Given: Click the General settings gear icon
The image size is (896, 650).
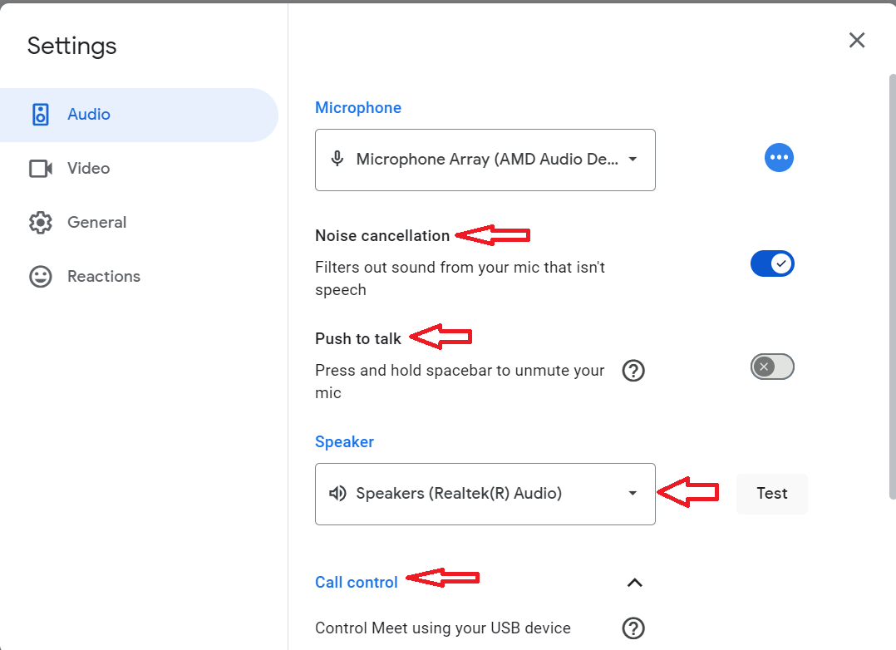Looking at the screenshot, I should click(40, 222).
